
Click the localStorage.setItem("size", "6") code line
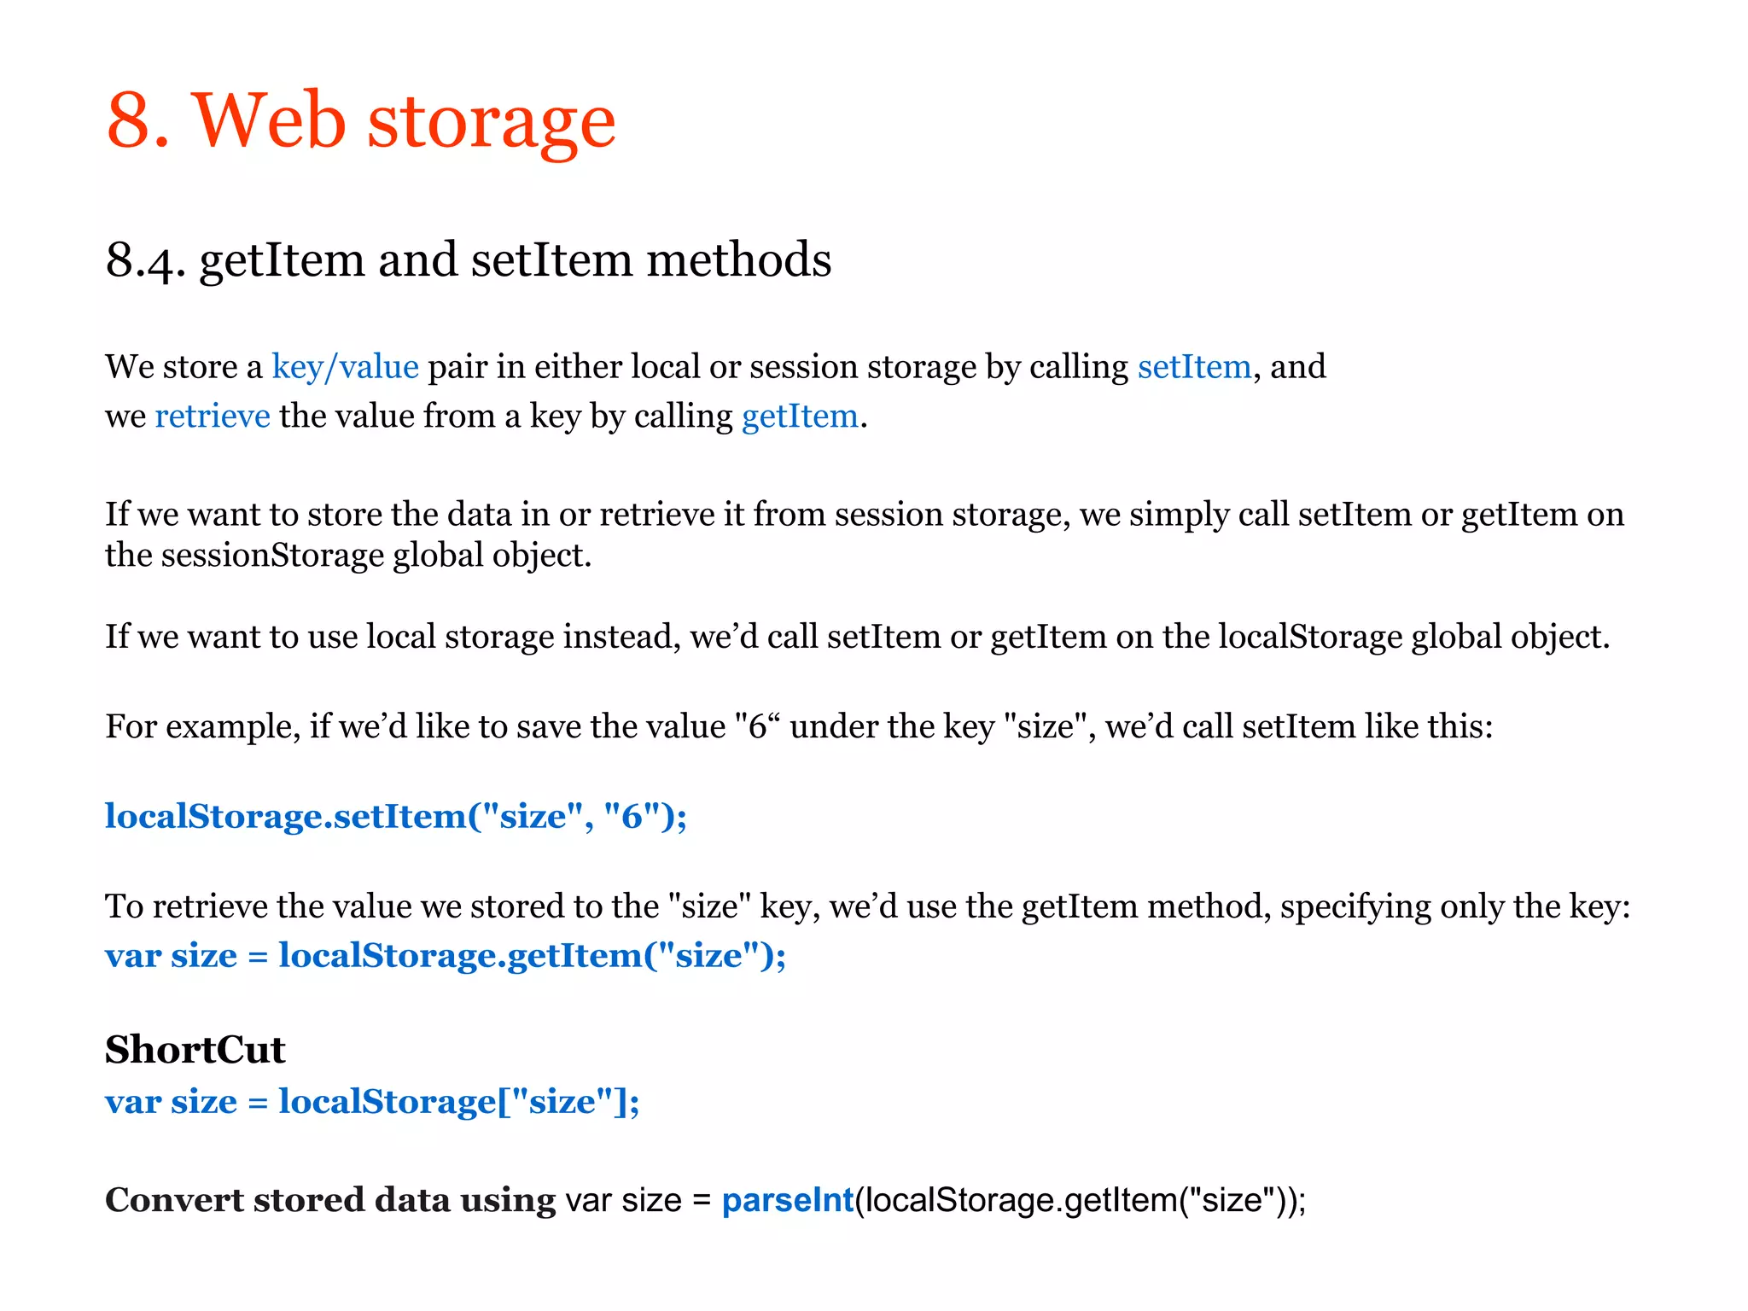pyautogui.click(x=396, y=816)
